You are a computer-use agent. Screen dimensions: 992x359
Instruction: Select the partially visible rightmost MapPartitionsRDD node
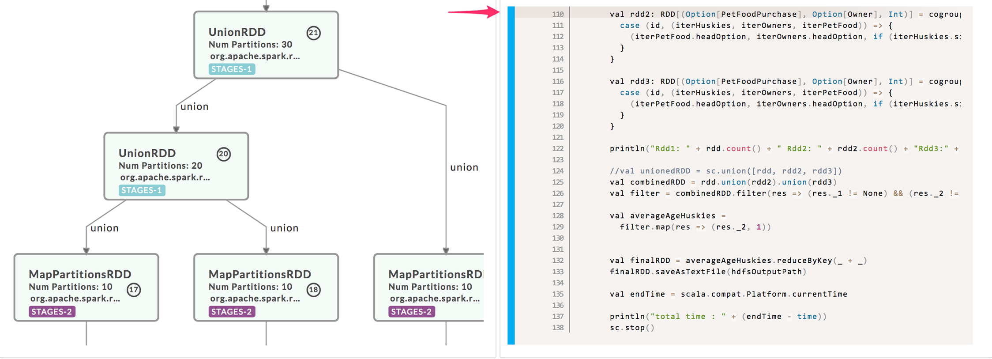pos(428,287)
